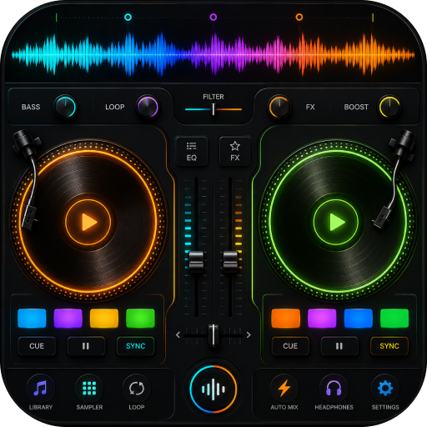Click the crossfader handle
Screen dimensions: 427x427
point(213,335)
